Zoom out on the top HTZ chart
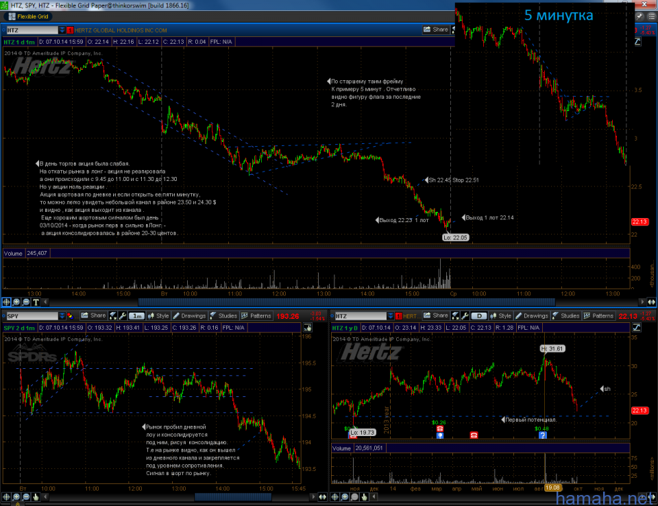The height and width of the screenshot is (506, 658). pos(26,302)
